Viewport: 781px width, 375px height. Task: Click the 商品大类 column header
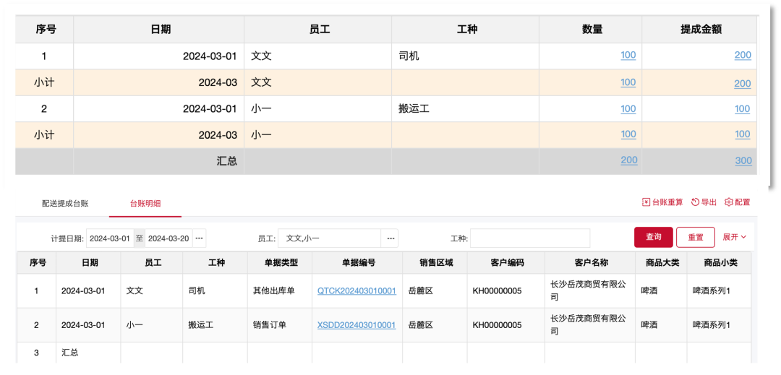coord(661,262)
